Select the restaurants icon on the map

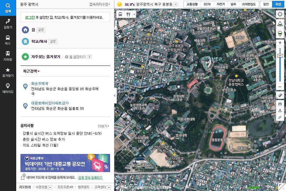pyautogui.click(x=128, y=14)
